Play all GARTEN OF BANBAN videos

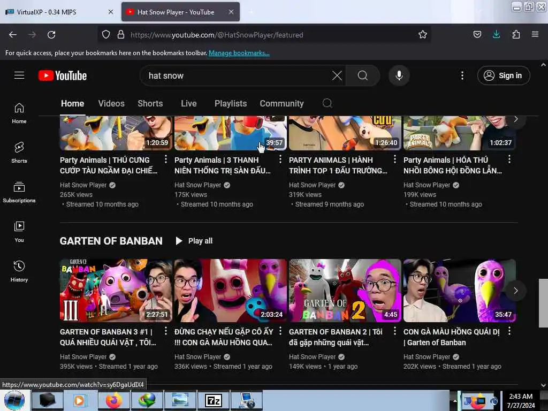[194, 241]
